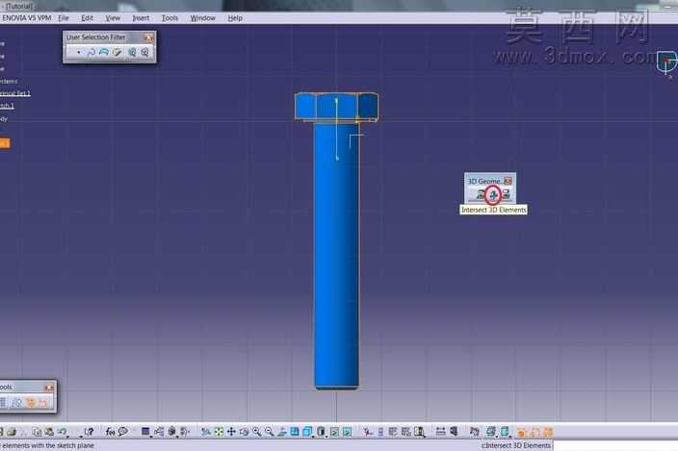678x451 pixels.
Task: Open the Insert menu
Action: tap(141, 18)
